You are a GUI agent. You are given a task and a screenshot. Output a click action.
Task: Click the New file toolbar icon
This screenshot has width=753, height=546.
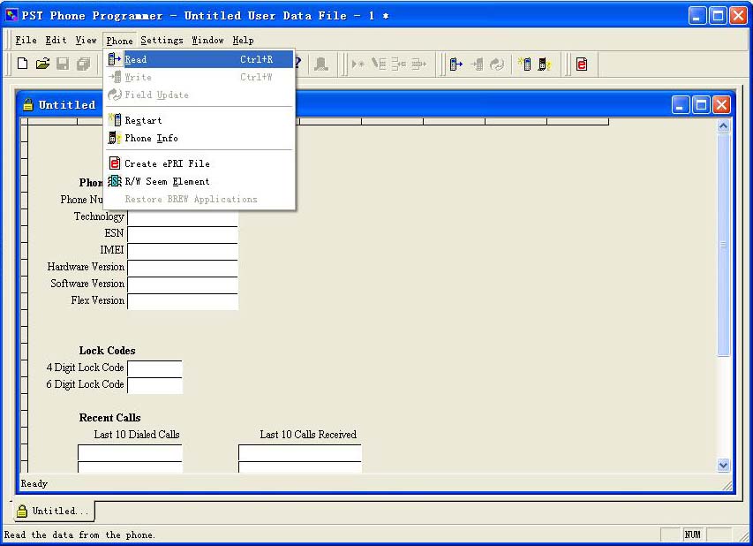click(x=23, y=64)
